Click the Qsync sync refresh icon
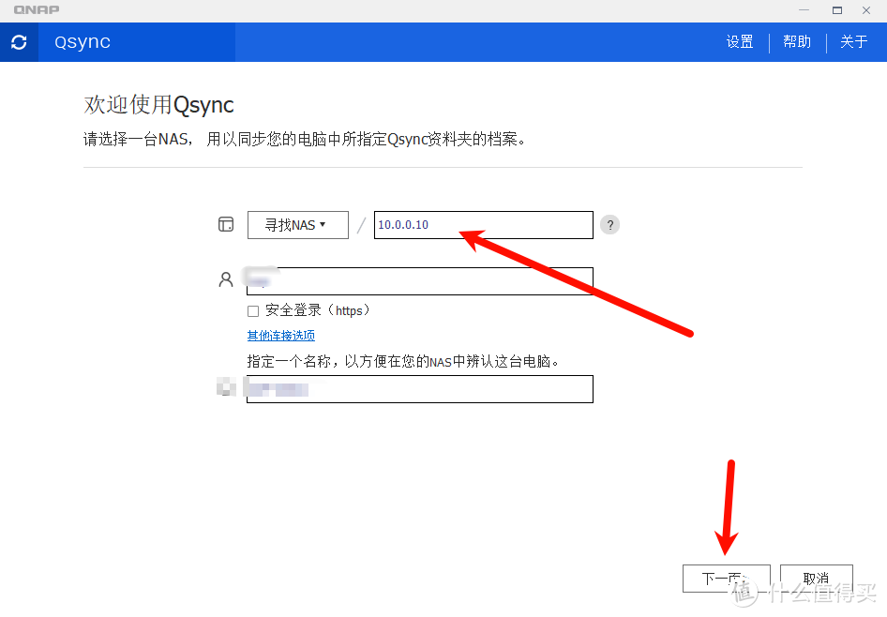 pyautogui.click(x=19, y=42)
